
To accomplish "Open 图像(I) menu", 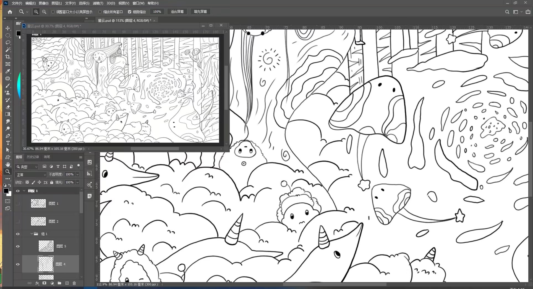I will pos(44,3).
